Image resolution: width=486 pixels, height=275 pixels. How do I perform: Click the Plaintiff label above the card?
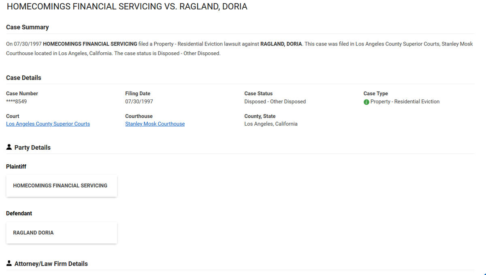pos(16,167)
